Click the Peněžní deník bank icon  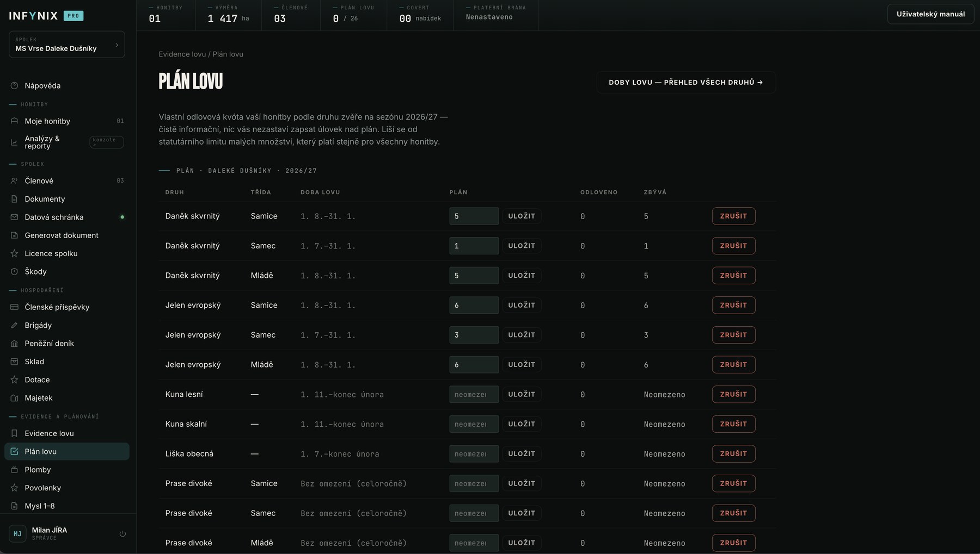[x=14, y=344]
